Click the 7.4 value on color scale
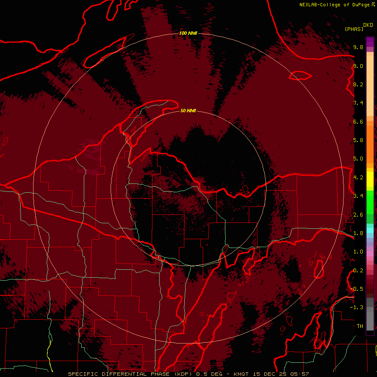This screenshot has width=377, height=377. pyautogui.click(x=358, y=103)
